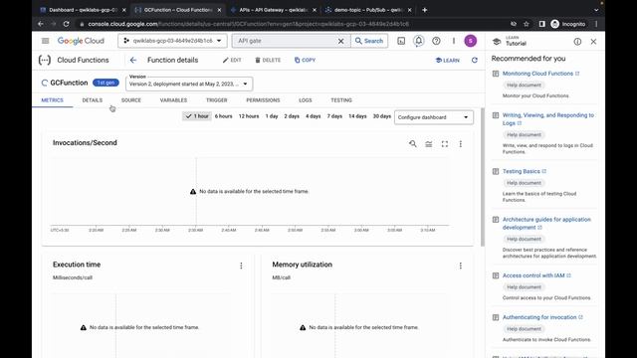637x358 pixels.
Task: Open Testing Basics help link
Action: [x=522, y=171]
